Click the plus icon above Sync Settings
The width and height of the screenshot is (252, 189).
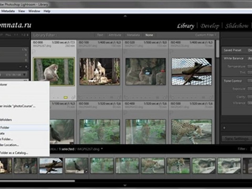pos(224,128)
